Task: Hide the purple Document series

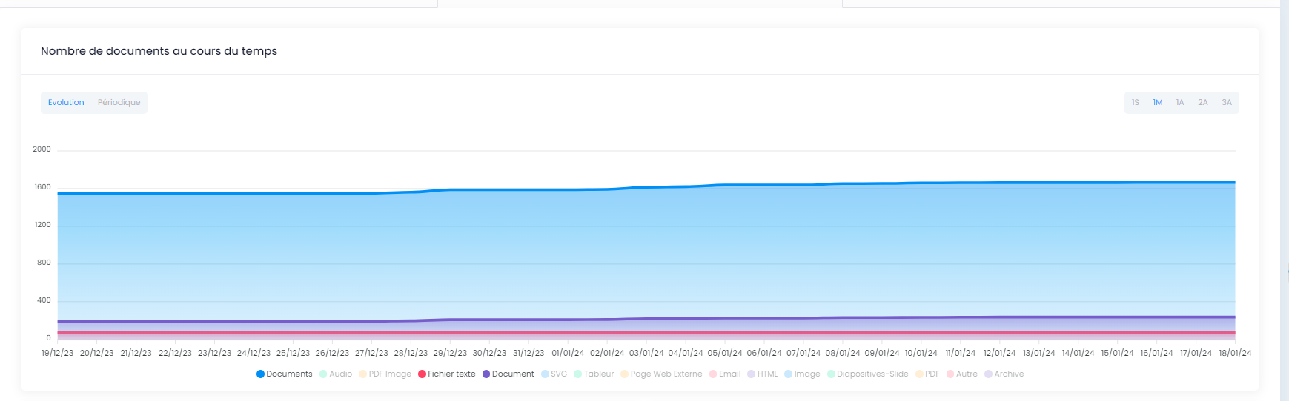Action: 508,374
